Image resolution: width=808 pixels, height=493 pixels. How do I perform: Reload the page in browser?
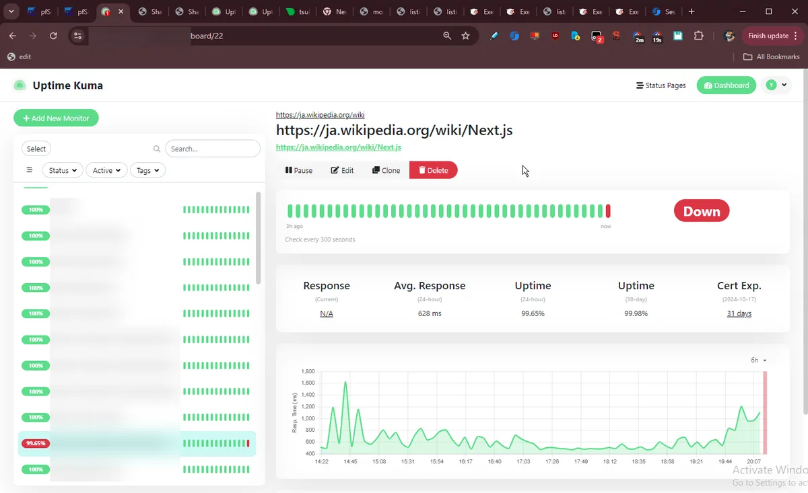pyautogui.click(x=53, y=36)
